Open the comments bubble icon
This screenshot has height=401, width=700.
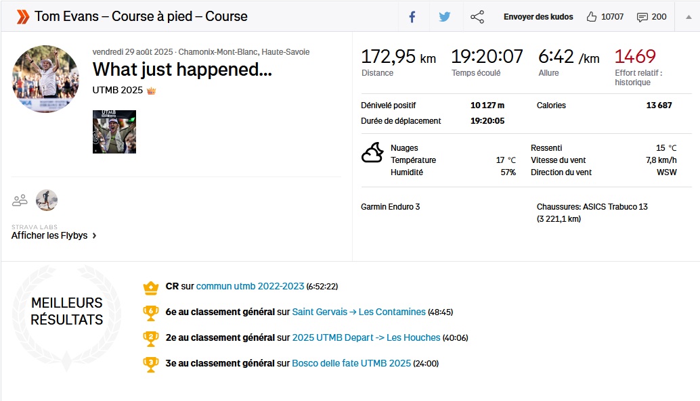click(642, 17)
